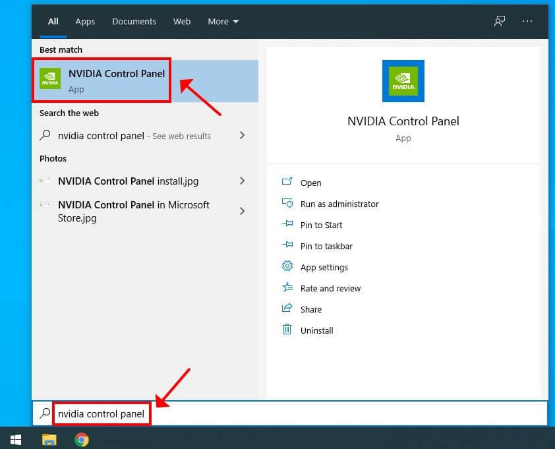The image size is (555, 449).
Task: Switch to the Apps tab
Action: (x=85, y=22)
